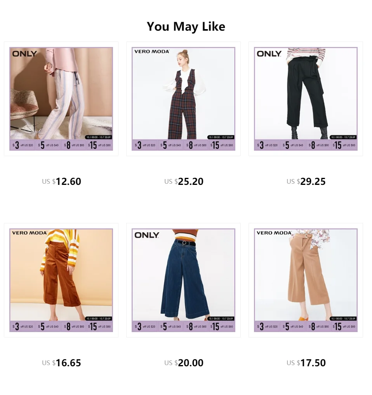Click the VERO MODA logo on corduroy pants

(x=30, y=233)
